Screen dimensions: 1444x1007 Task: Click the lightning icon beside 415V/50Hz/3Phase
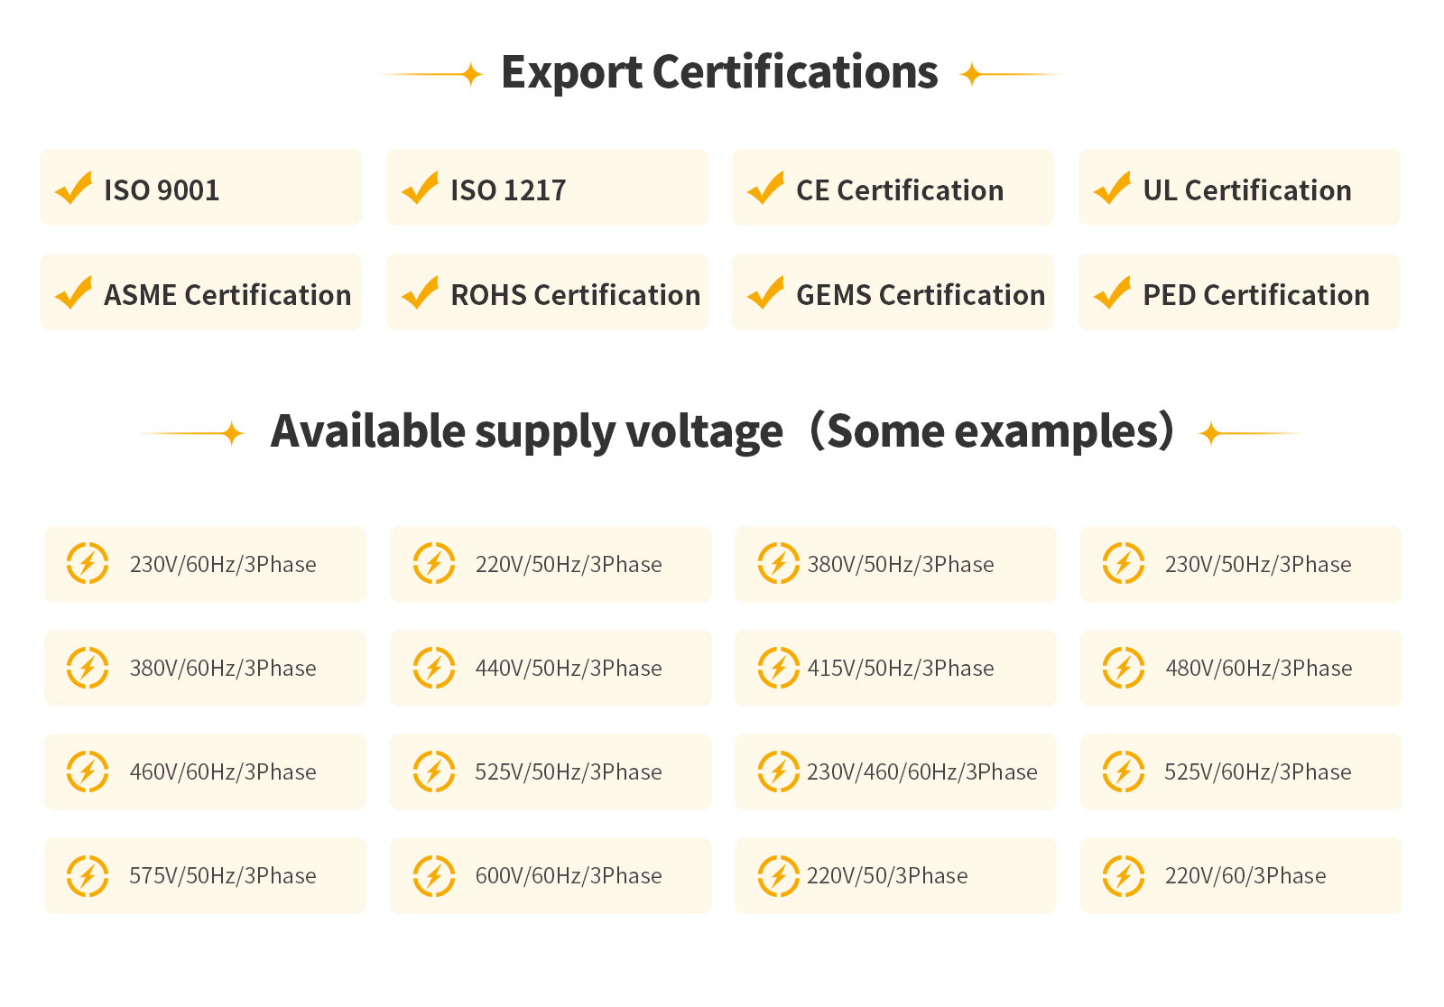coord(779,668)
